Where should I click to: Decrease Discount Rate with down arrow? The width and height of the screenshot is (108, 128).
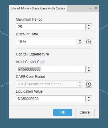point(80,43)
